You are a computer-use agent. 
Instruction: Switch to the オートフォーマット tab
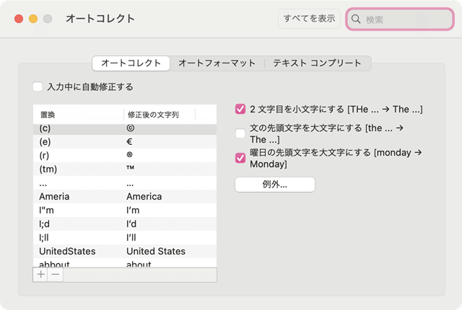point(217,63)
